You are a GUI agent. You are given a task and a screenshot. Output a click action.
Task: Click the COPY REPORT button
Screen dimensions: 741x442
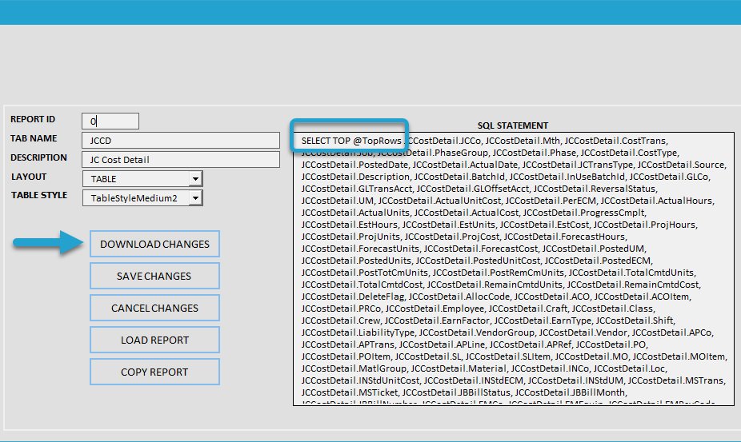[154, 372]
